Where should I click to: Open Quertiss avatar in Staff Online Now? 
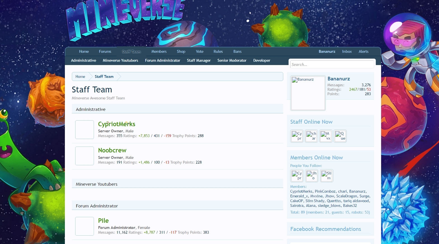[x=340, y=136]
